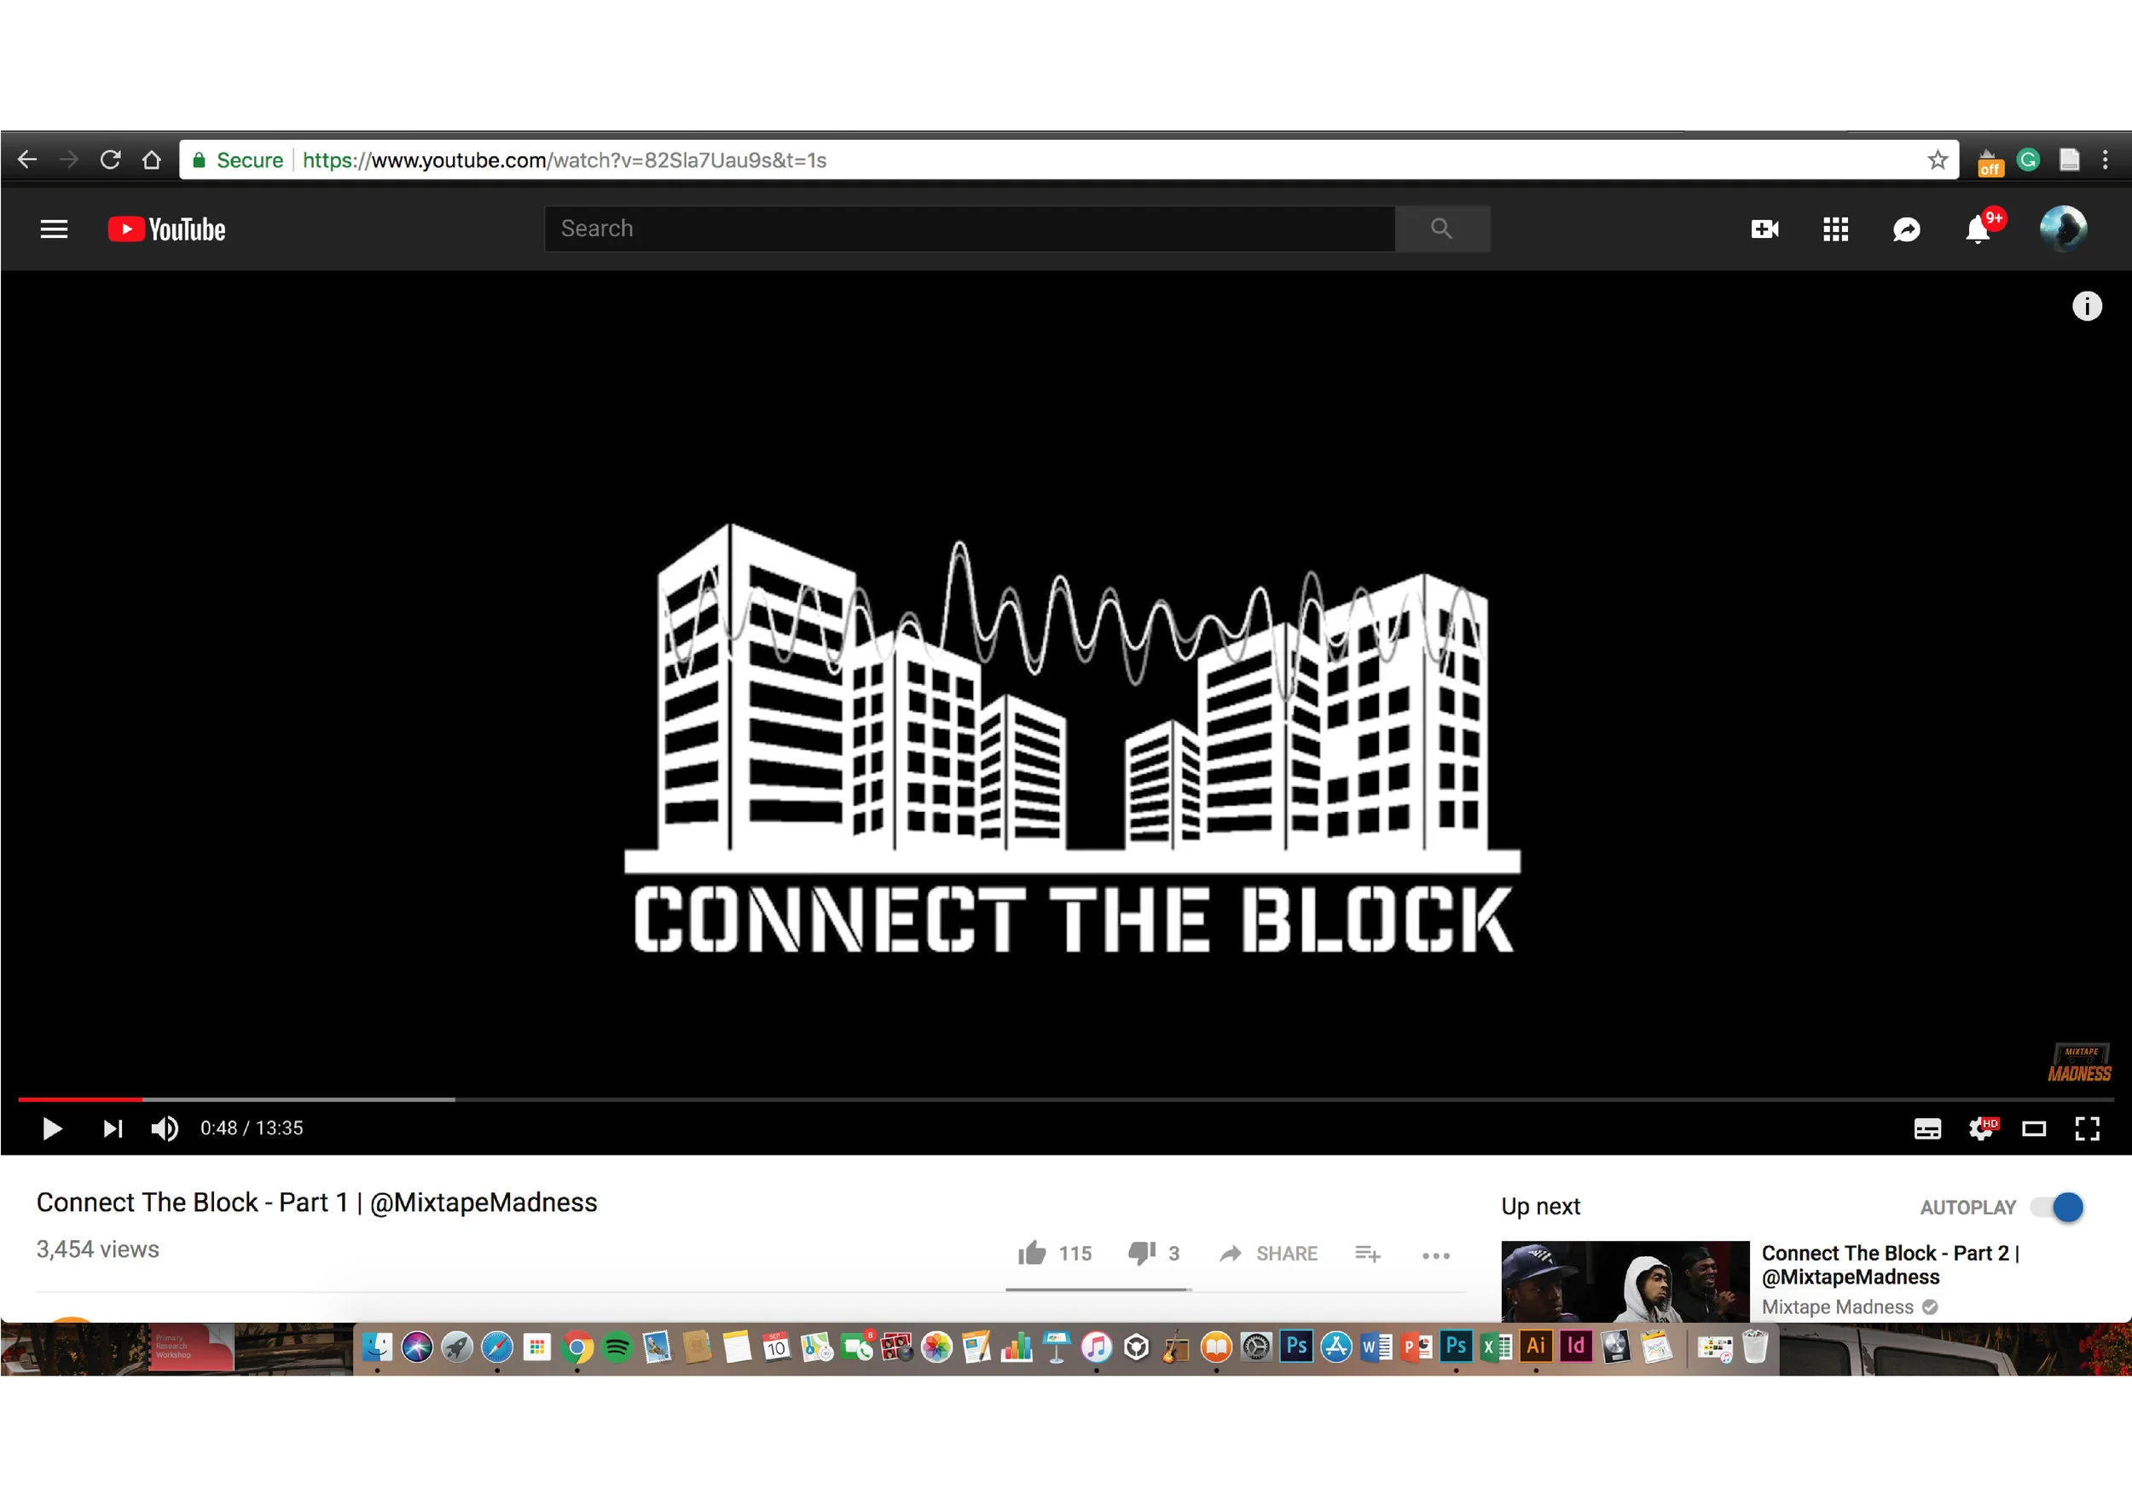Open the more actions three-dot menu
The image size is (2132, 1507).
click(x=1435, y=1255)
